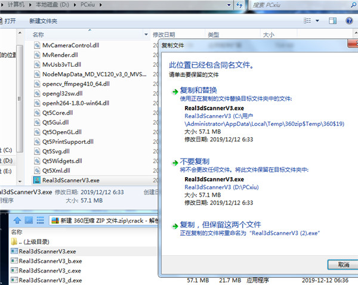The height and width of the screenshot is (285, 358).
Task: Choose 复制，但保留这两个文件 option
Action: point(220,225)
